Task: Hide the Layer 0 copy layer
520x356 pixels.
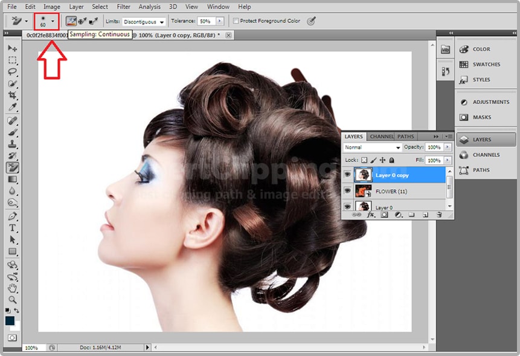Action: point(347,175)
